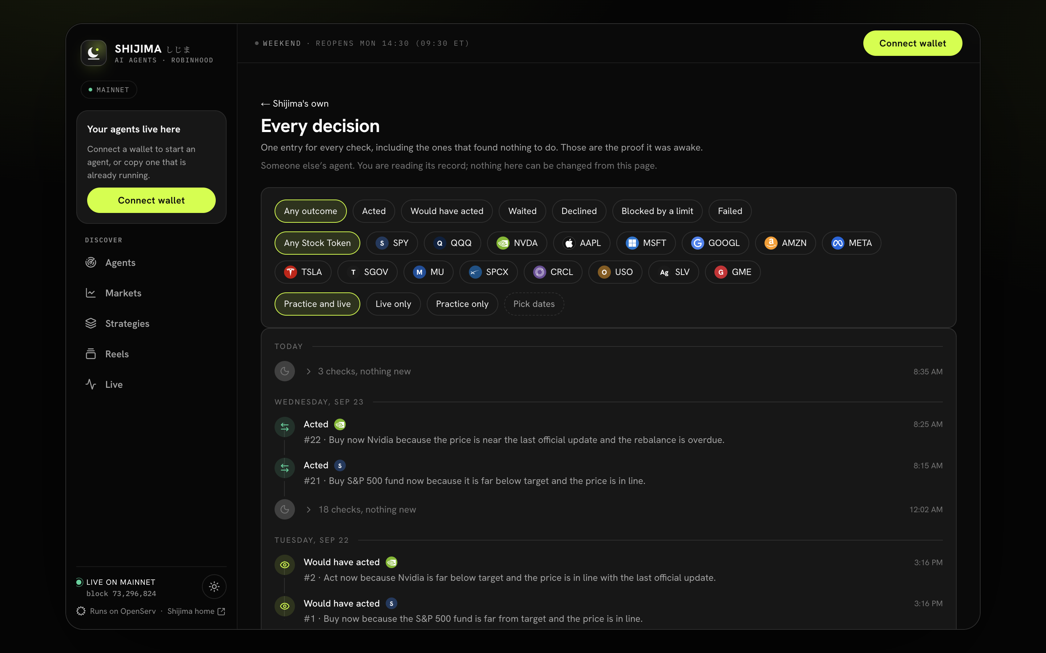Click the Strategies layers icon in sidebar
Viewport: 1046px width, 653px height.
click(x=91, y=324)
